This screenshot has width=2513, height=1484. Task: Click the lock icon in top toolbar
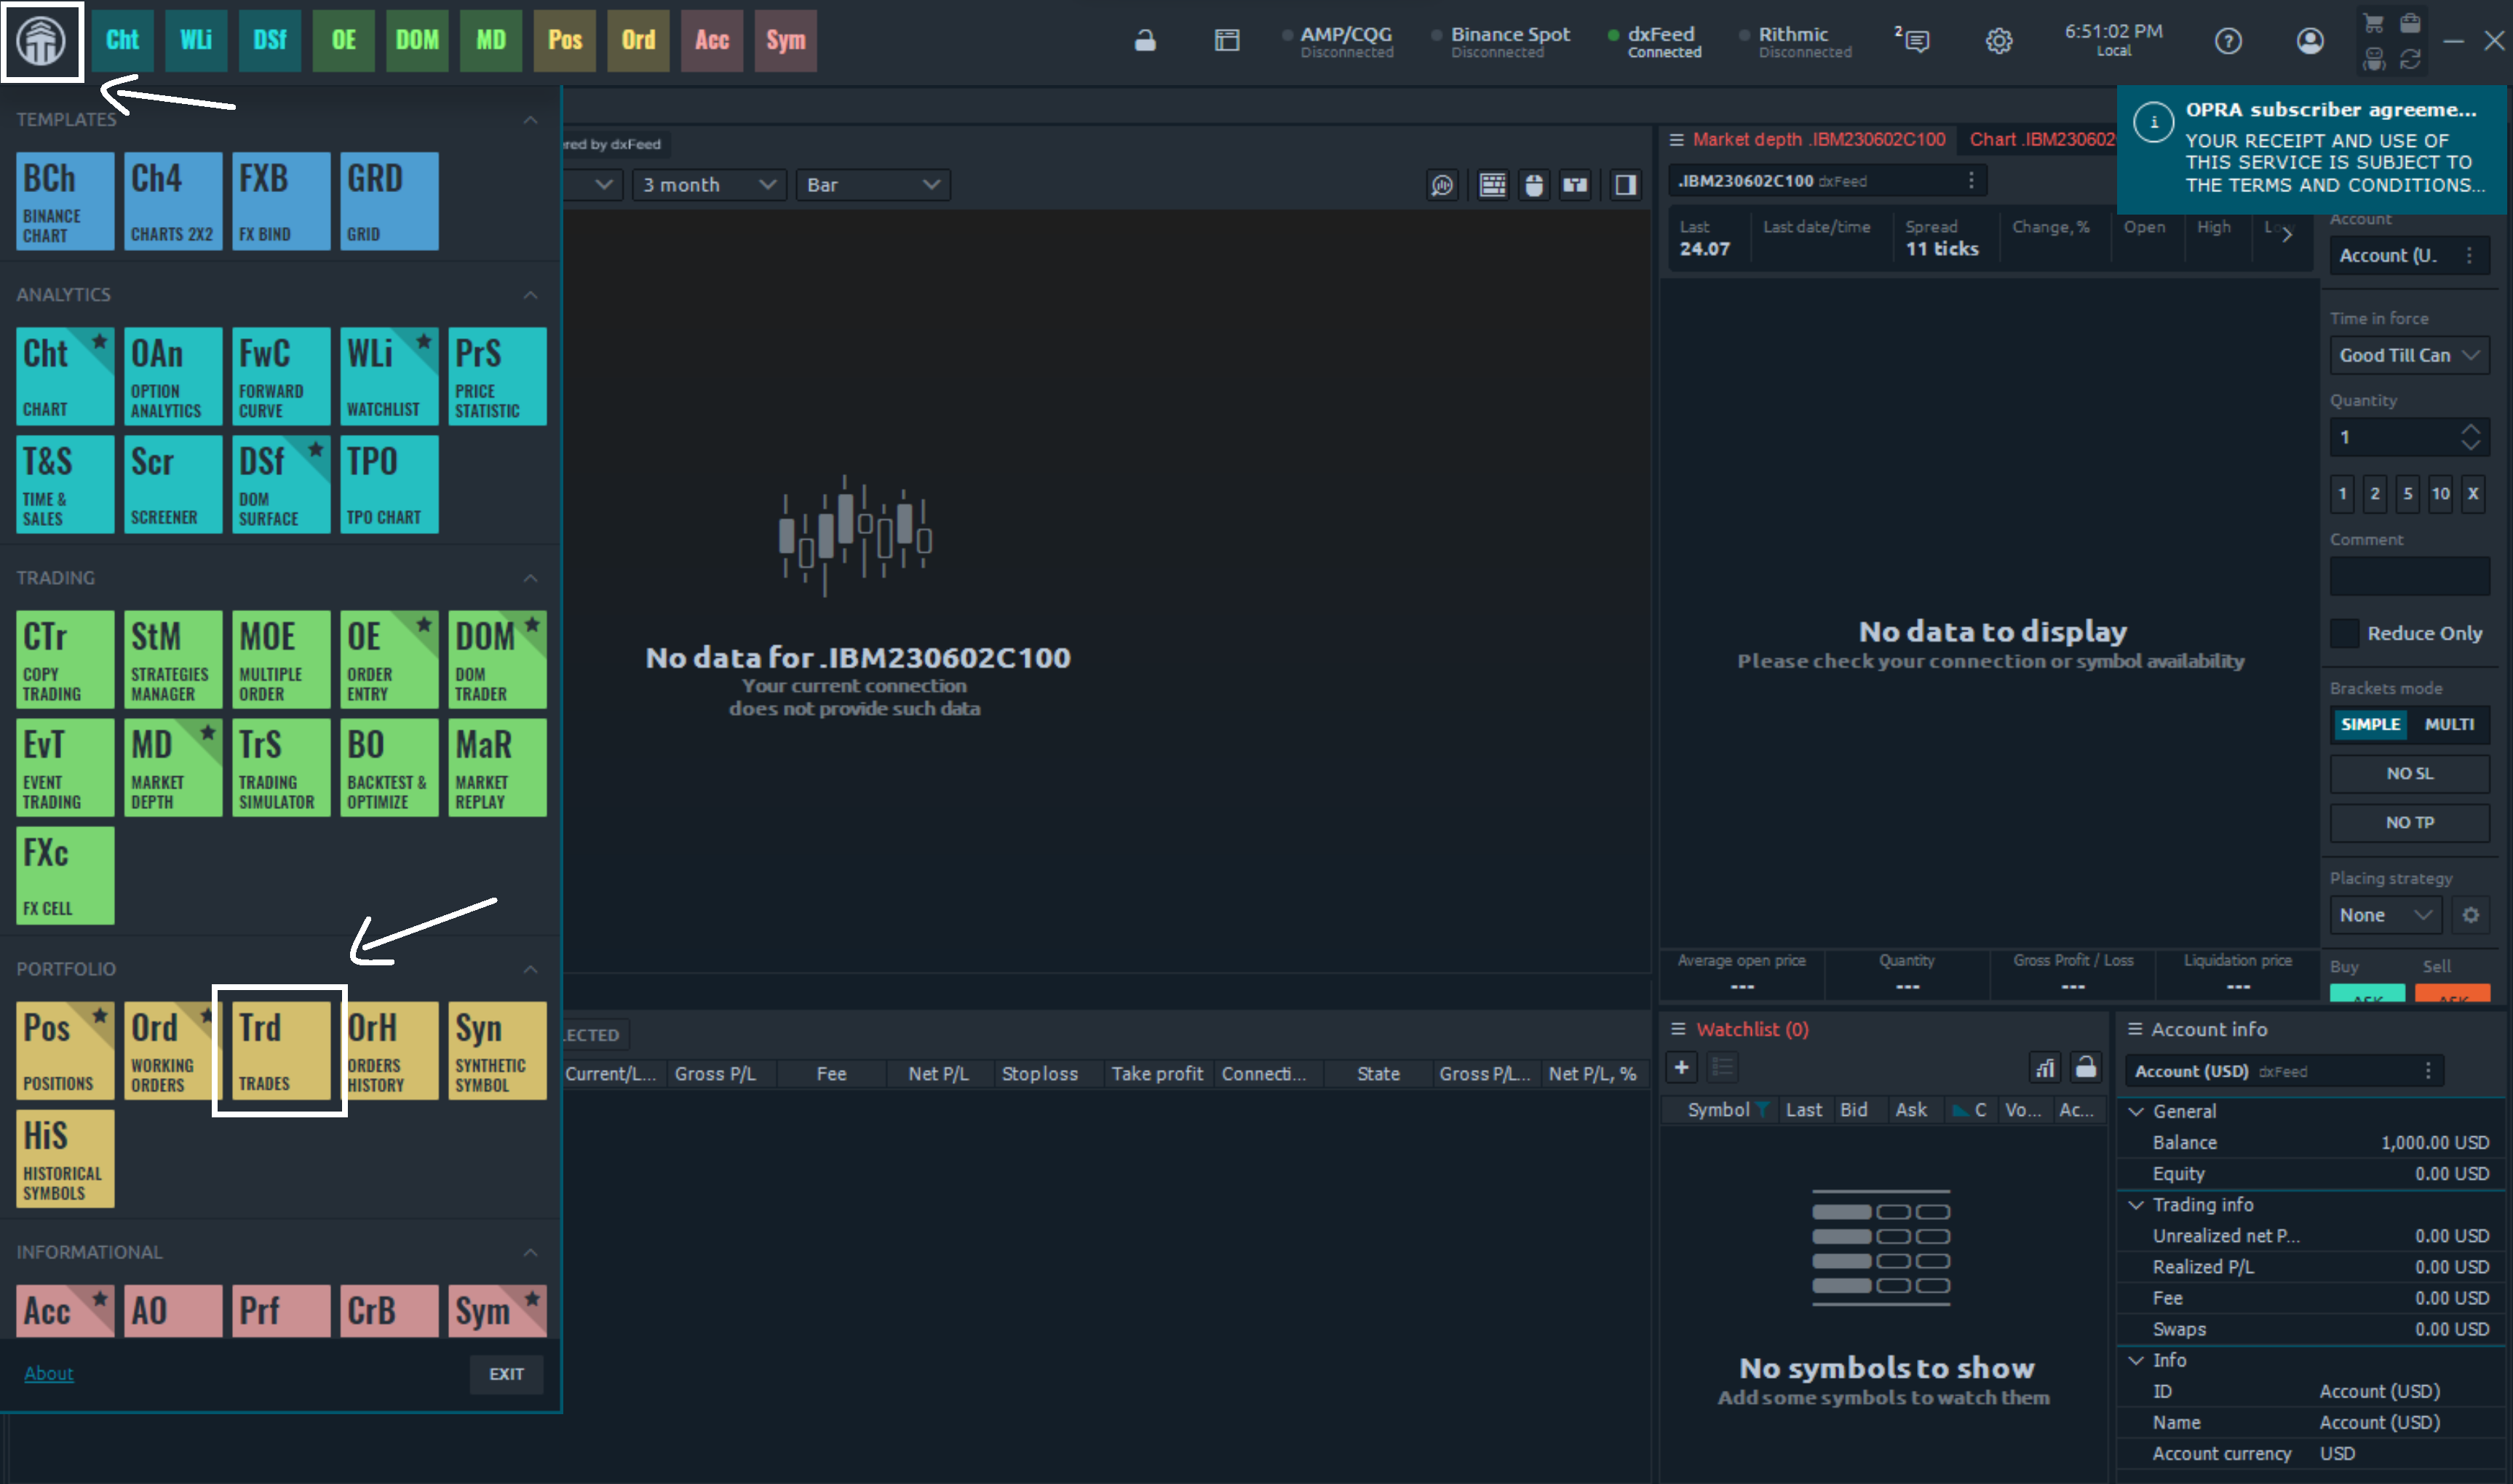(1145, 41)
